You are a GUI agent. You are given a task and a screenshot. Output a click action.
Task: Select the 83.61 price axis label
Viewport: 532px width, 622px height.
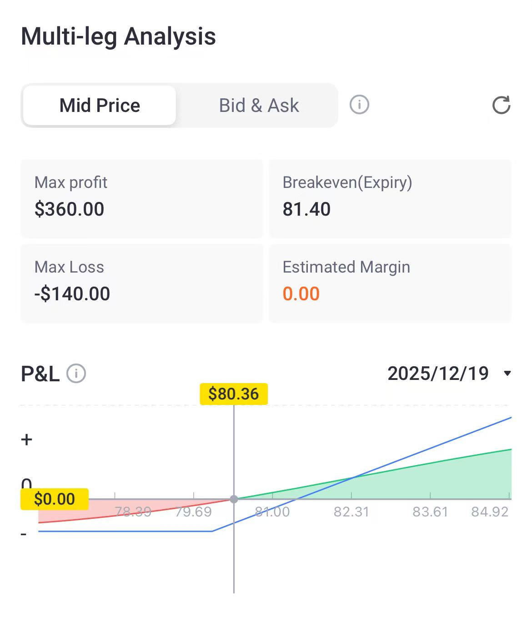430,512
